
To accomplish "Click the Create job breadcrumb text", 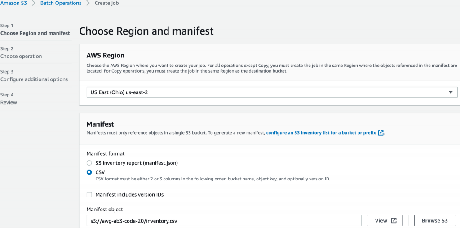I will (107, 3).
